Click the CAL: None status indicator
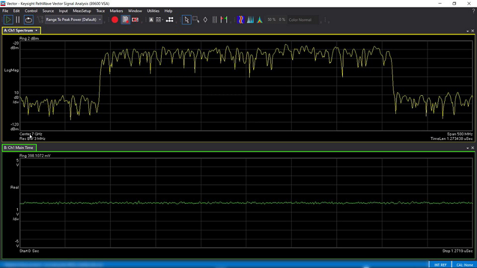The image size is (477, 268). 464,265
